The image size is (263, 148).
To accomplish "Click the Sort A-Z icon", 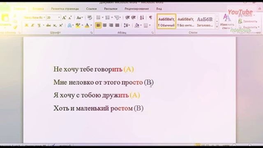I will pyautogui.click(x=142, y=17).
